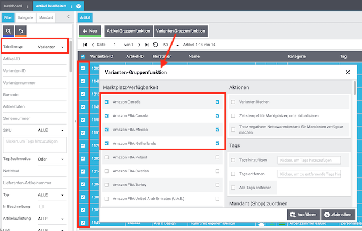
Task: Tick the Amazon FBA Poland left checkbox
Action: click(106, 157)
